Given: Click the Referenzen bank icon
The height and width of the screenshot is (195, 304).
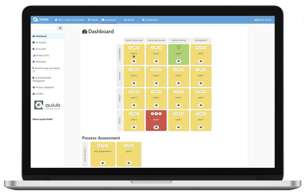Looking at the screenshot, I should [x=34, y=62].
